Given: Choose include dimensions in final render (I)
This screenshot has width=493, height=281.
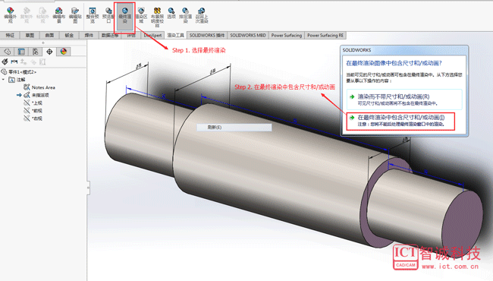Looking at the screenshot, I should pyautogui.click(x=400, y=121).
